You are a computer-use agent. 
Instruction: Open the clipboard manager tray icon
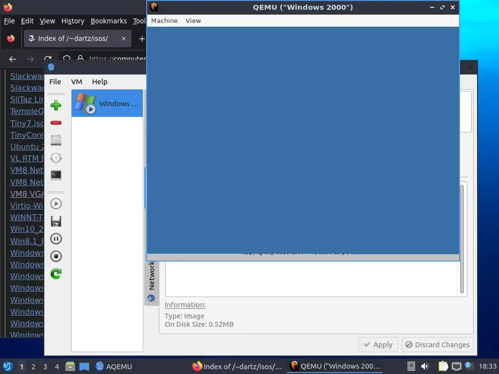click(x=443, y=366)
